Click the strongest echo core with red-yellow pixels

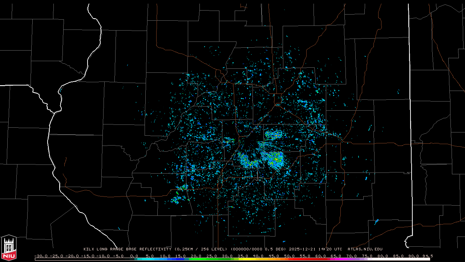[x=276, y=159]
